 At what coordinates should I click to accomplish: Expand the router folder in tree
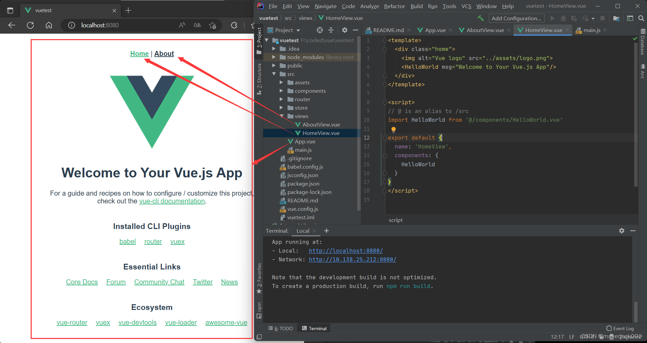click(281, 99)
